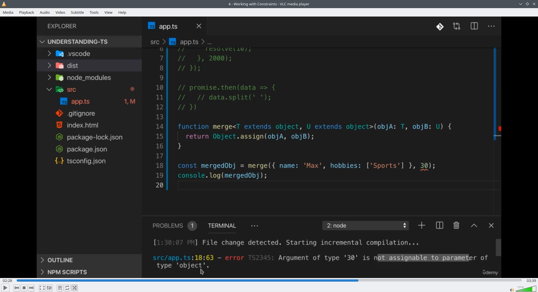This screenshot has height=292, width=538.
Task: Open the '2: node' terminal dropdown
Action: click(x=366, y=226)
